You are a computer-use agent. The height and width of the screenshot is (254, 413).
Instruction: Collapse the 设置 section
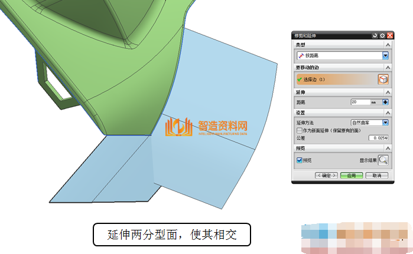pos(388,113)
